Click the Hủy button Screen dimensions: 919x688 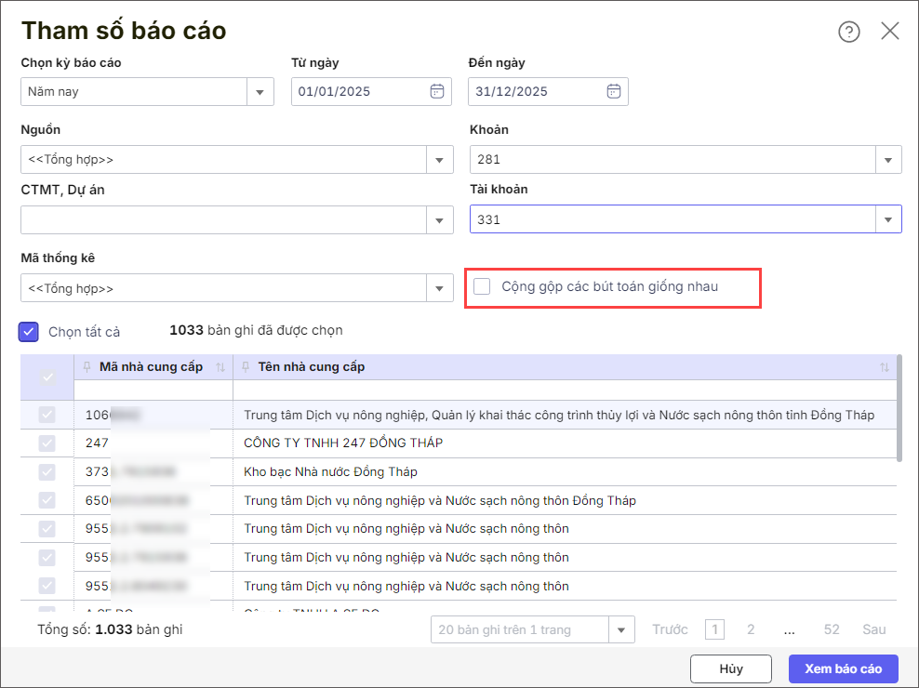click(730, 668)
